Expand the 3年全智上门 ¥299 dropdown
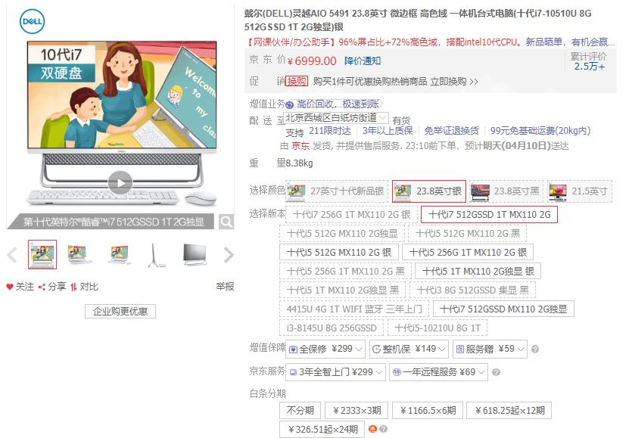Viewport: 632px width, 438px height. pos(335,372)
